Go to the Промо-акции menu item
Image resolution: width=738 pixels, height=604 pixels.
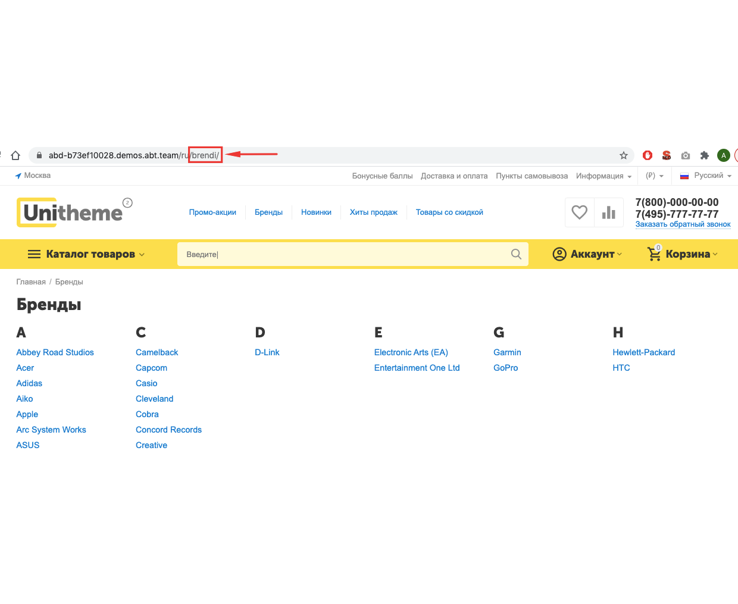[212, 212]
